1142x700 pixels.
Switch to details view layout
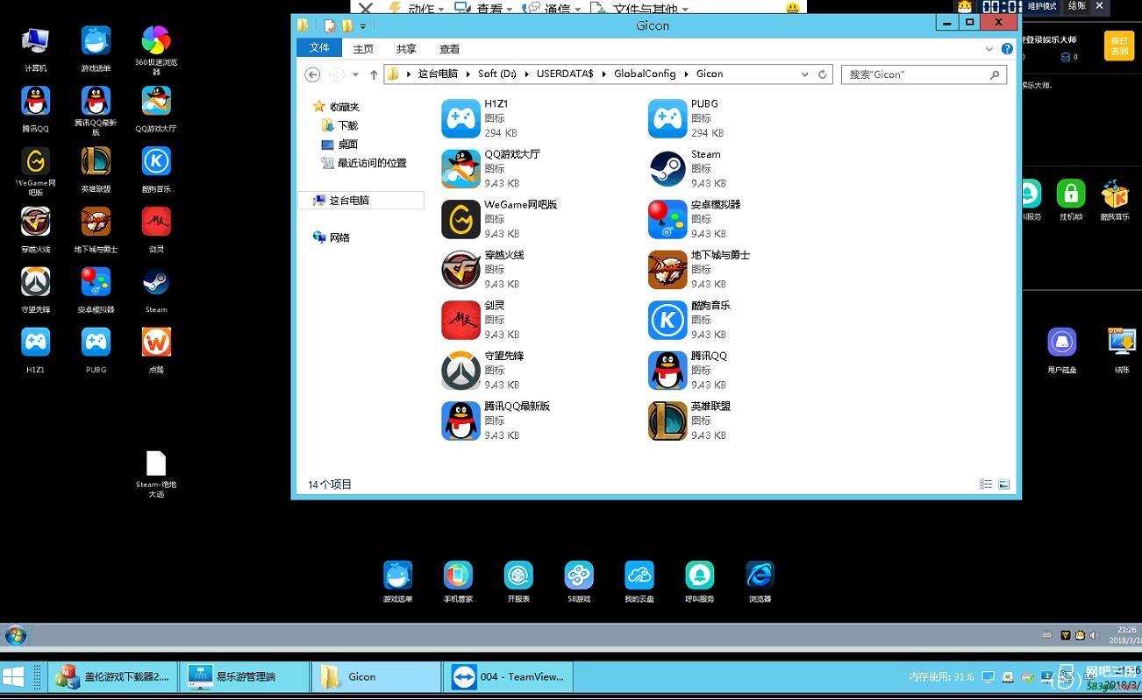coord(986,484)
